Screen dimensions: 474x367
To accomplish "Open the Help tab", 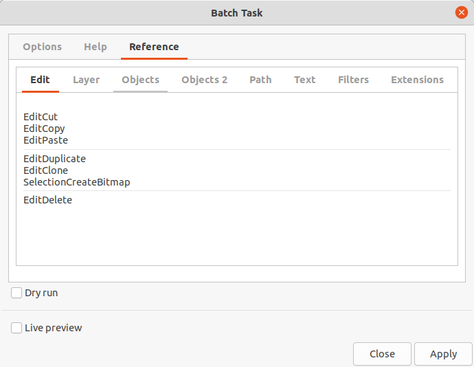I will point(95,47).
